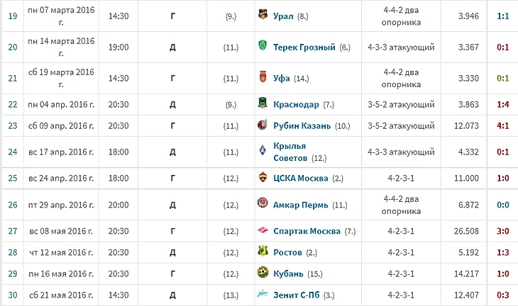The height and width of the screenshot is (306, 518).
Task: Open the Ростов team link
Action: tap(287, 253)
